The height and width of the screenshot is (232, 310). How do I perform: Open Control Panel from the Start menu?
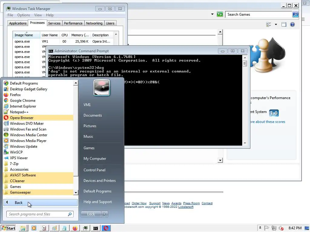[x=94, y=170]
